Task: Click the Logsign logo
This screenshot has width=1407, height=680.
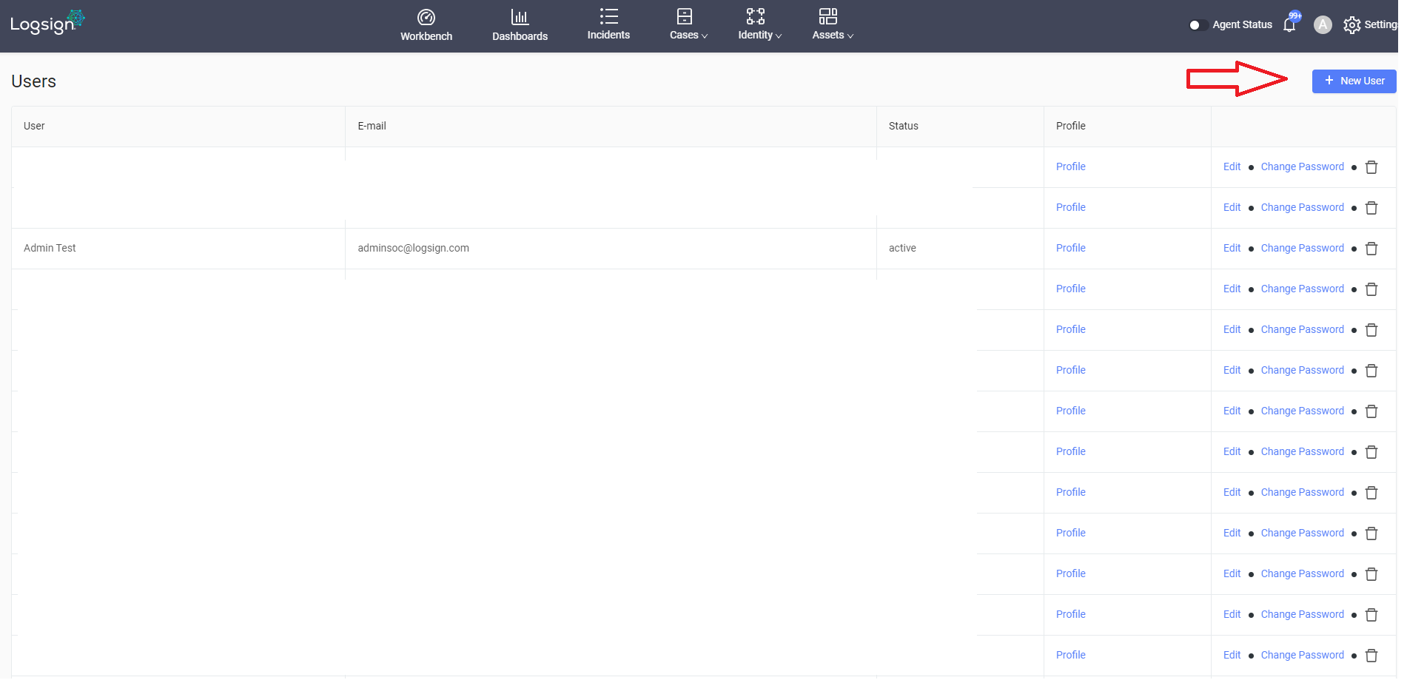Action: 47,23
